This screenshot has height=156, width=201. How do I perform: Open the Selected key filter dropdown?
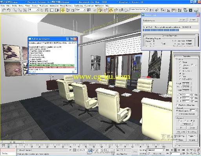164,150
